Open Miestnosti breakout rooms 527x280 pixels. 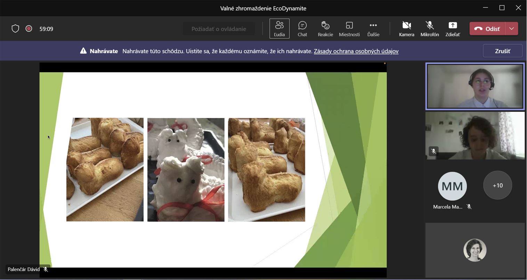pyautogui.click(x=349, y=28)
